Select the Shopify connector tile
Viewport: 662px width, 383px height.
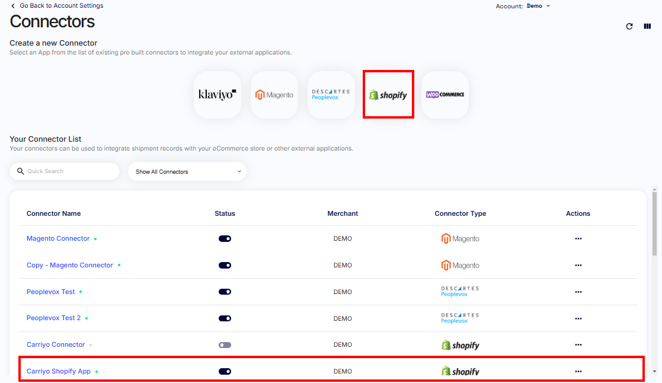(x=388, y=95)
